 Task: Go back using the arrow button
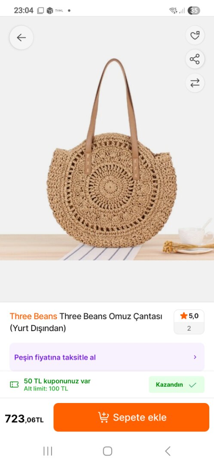pos(21,37)
